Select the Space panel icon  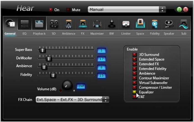(x=140, y=24)
